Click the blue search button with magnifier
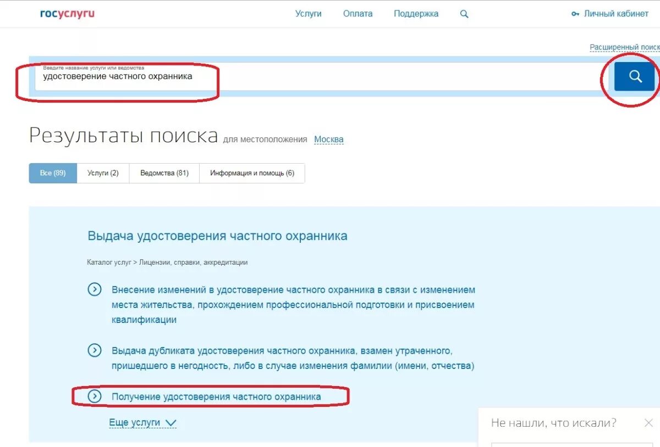The height and width of the screenshot is (447, 660). (635, 76)
